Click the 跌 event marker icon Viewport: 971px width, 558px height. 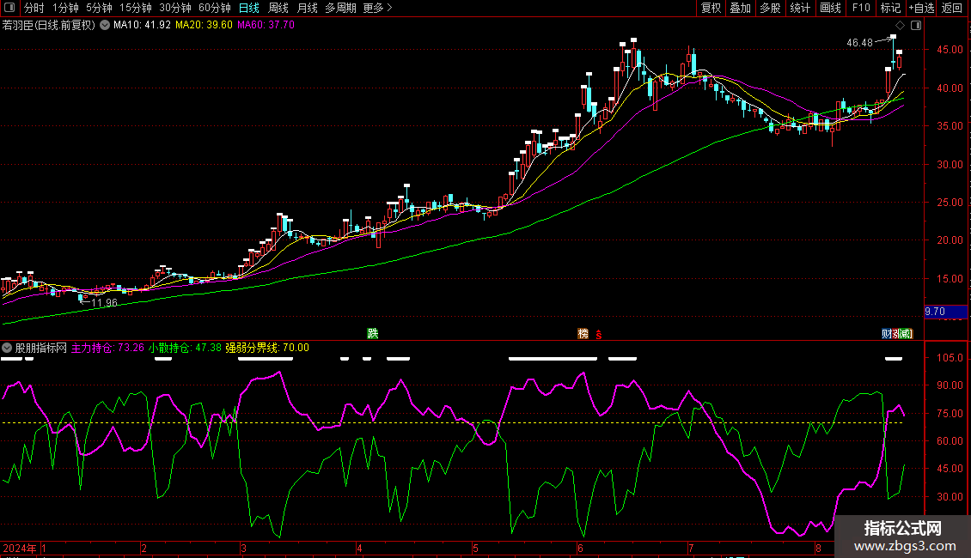373,333
